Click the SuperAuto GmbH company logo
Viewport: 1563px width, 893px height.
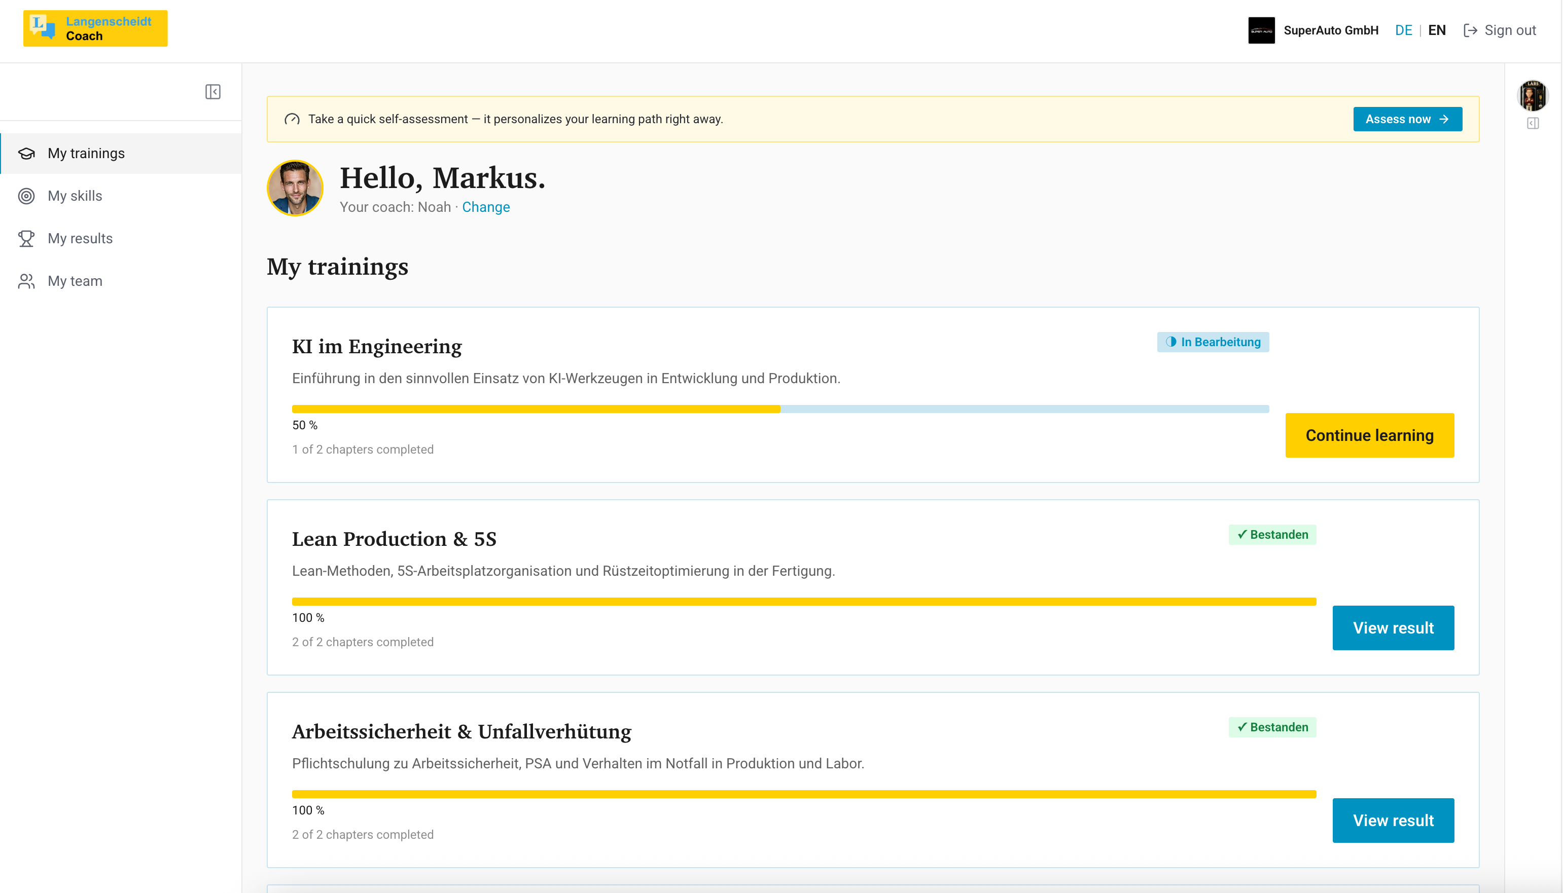(1261, 31)
